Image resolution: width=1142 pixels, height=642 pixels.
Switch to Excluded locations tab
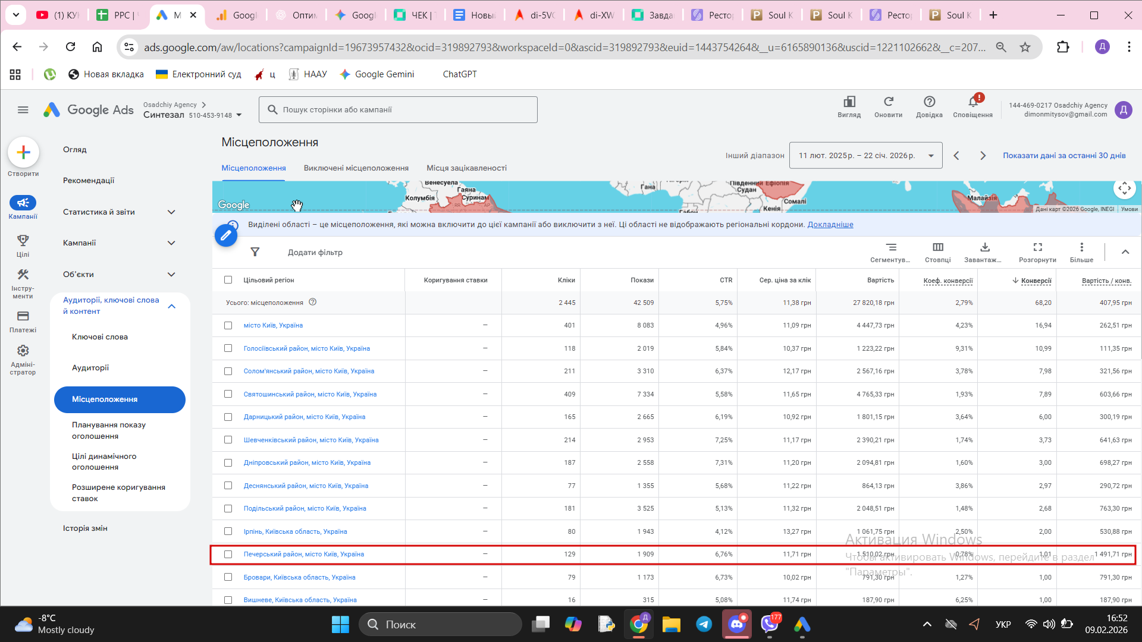pos(356,168)
